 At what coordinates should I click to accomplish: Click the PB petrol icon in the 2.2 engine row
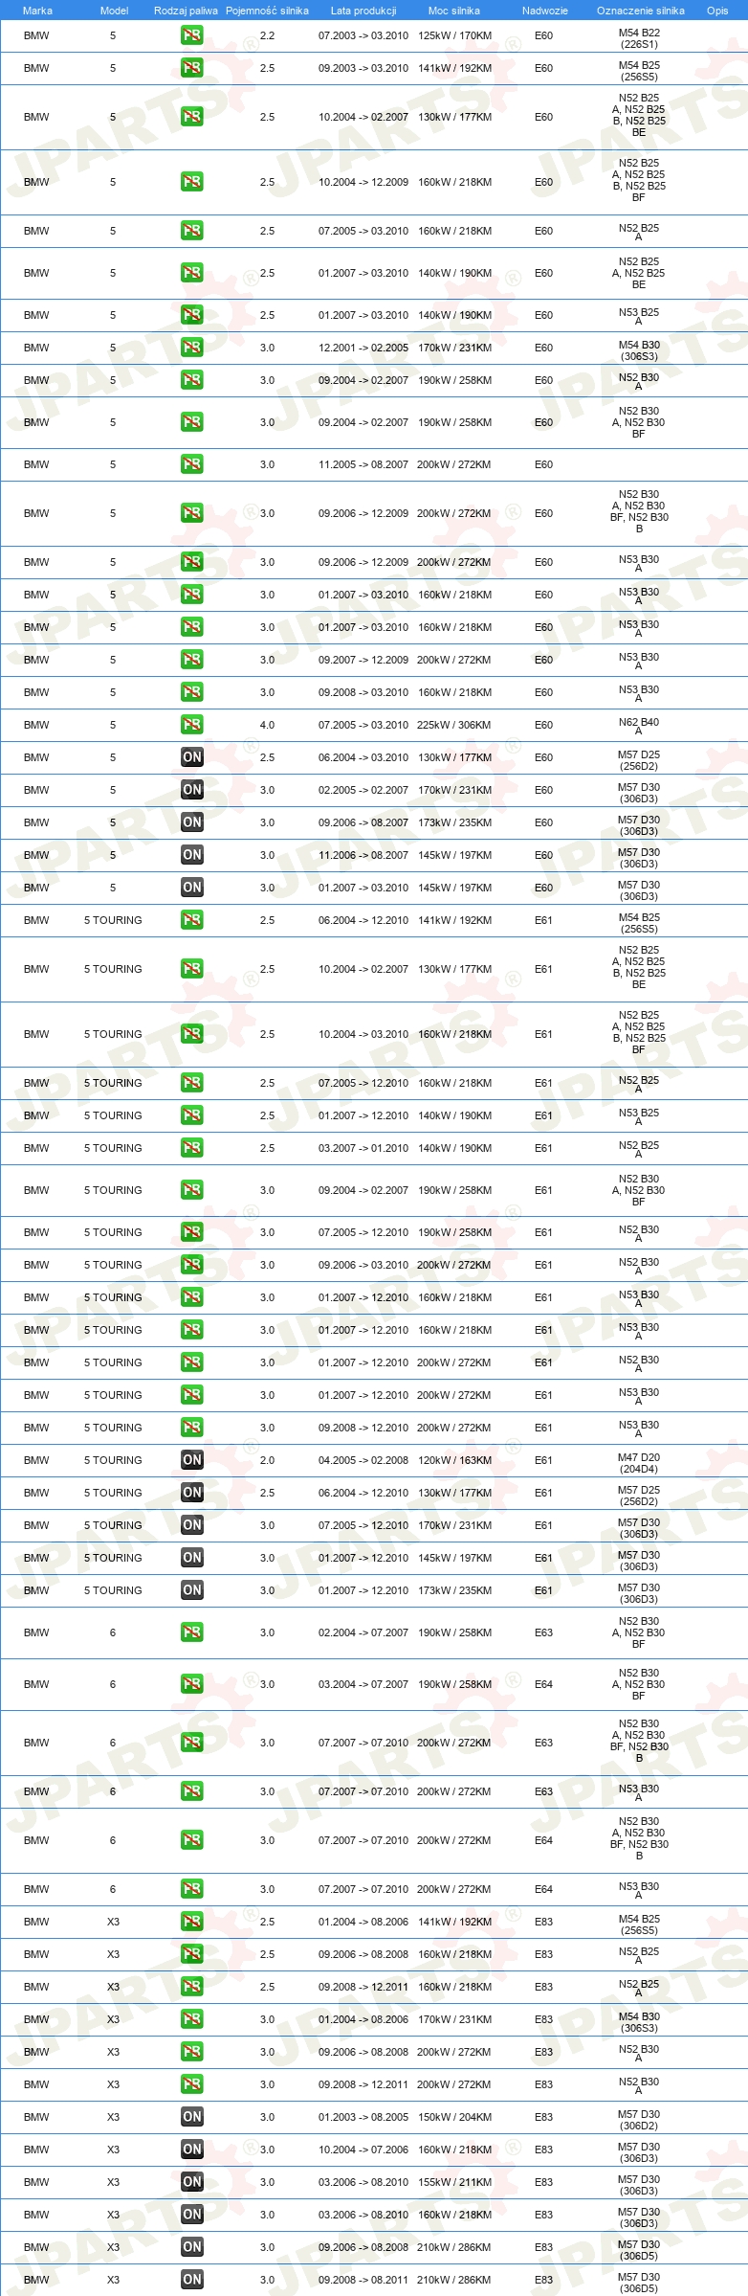[192, 35]
